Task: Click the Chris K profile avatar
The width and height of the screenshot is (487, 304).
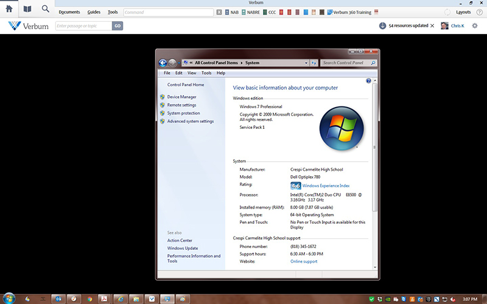Action: 445,26
